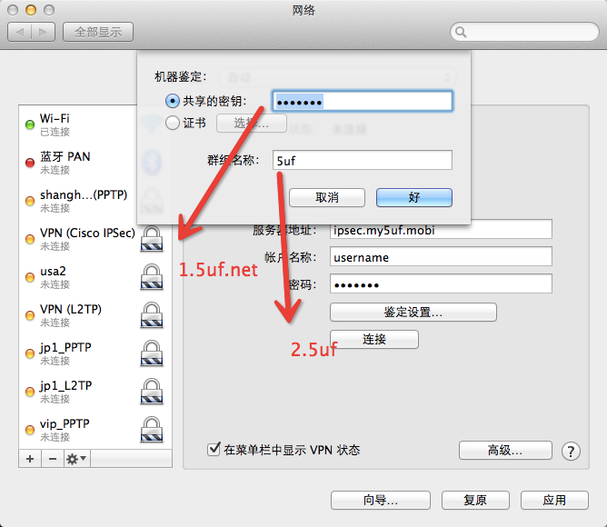The height and width of the screenshot is (527, 607).
Task: Click the jp1_PPTP lock icon
Action: tap(151, 353)
